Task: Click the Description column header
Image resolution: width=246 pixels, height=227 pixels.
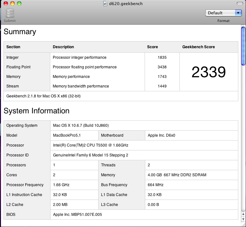Action: coord(63,47)
